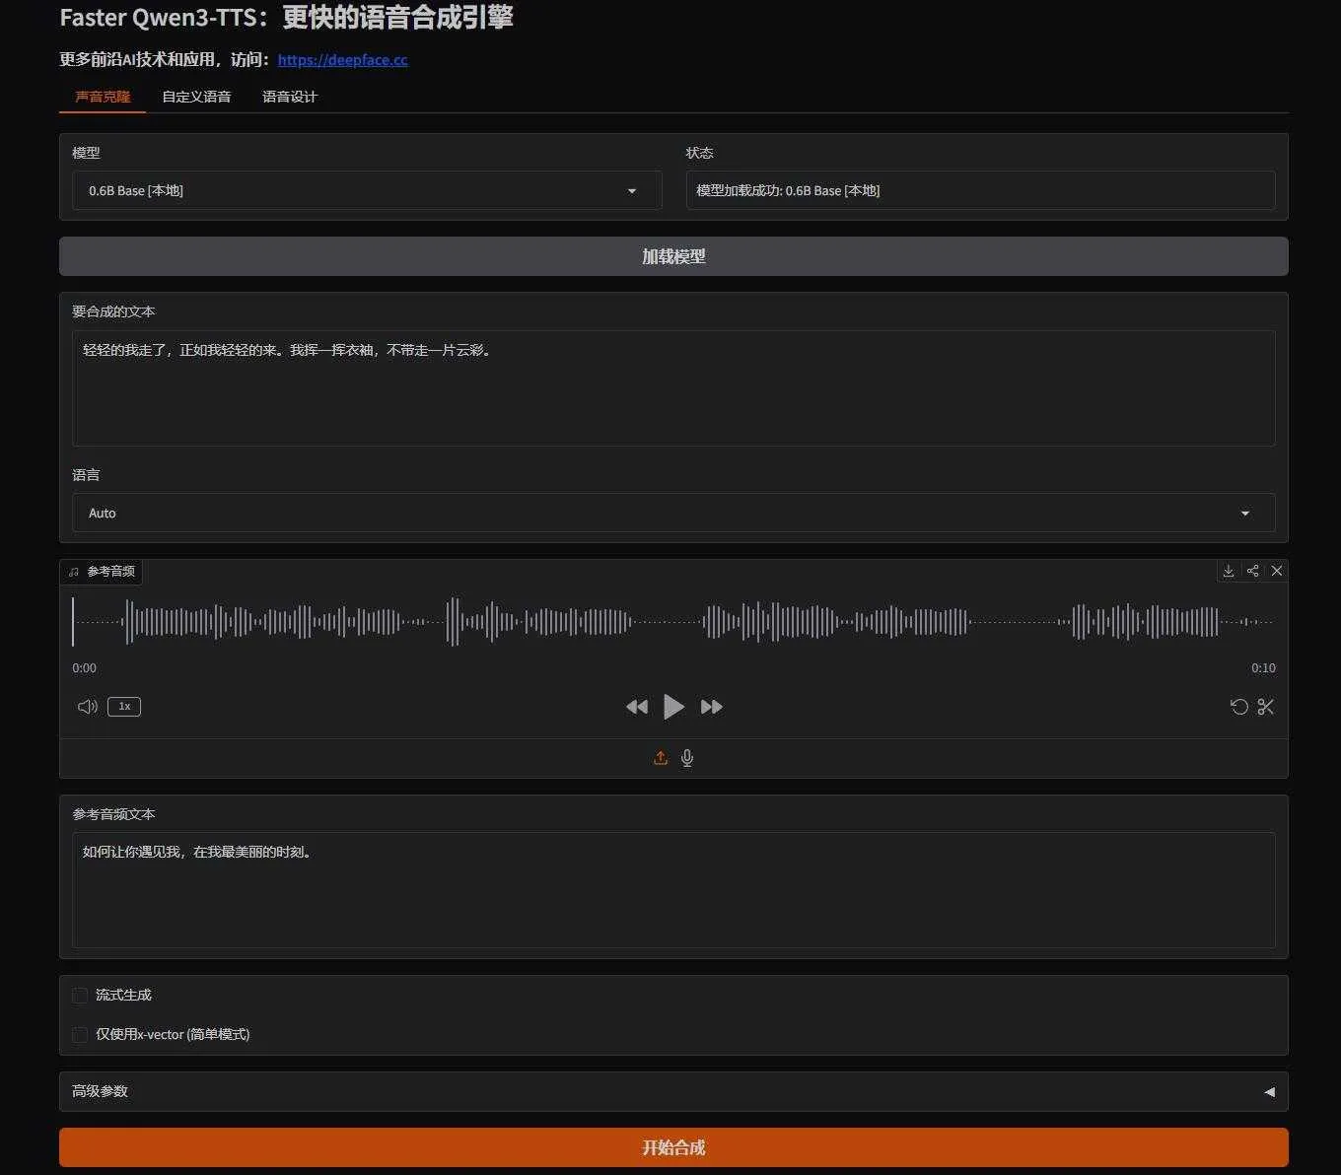The image size is (1341, 1175).
Task: Check 仅使用x-vector 简单模式 option
Action: click(x=79, y=1034)
